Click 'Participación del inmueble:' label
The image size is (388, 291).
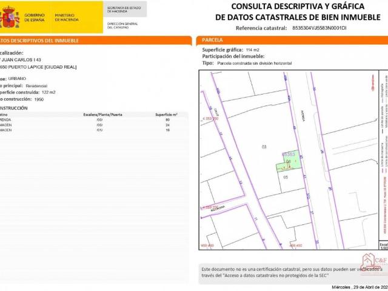pos(233,56)
